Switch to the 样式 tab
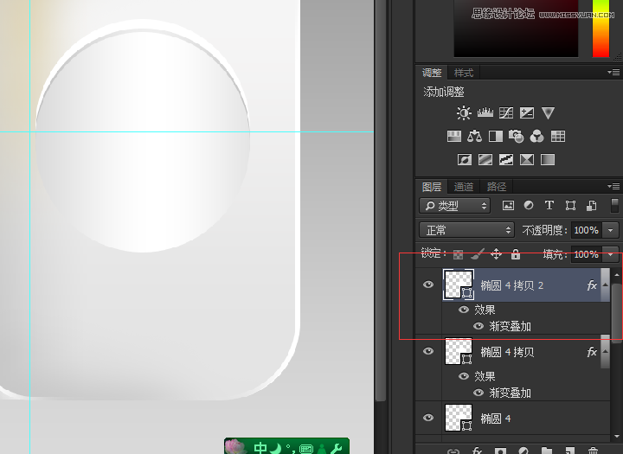 click(x=464, y=73)
